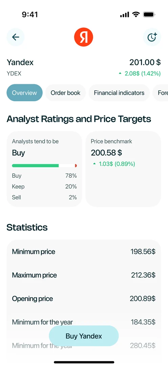Tap the Analysts tend to be card

pyautogui.click(x=44, y=169)
